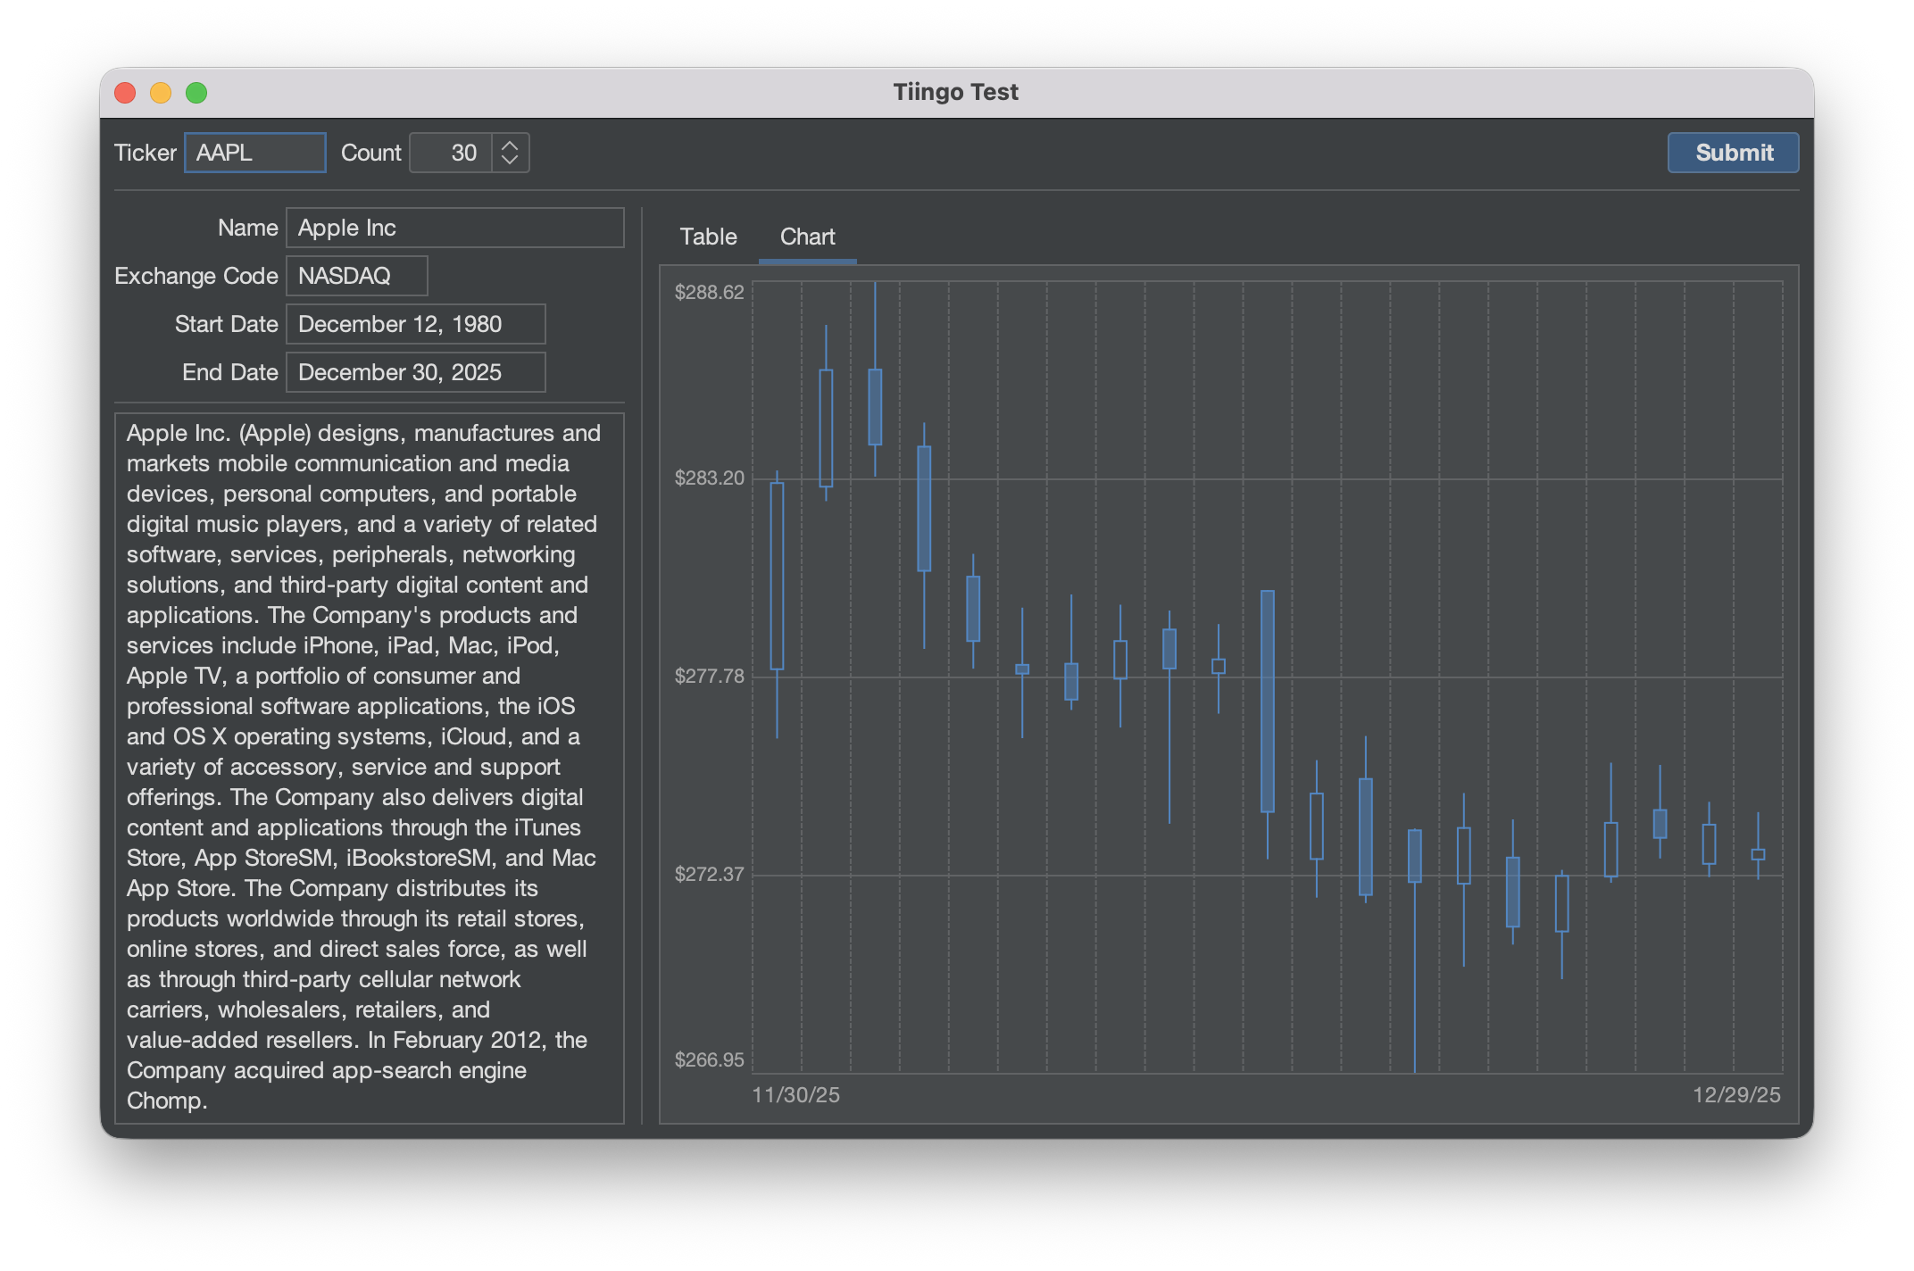Click the $266.95 y-axis label
This screenshot has height=1271, width=1914.
[709, 1059]
